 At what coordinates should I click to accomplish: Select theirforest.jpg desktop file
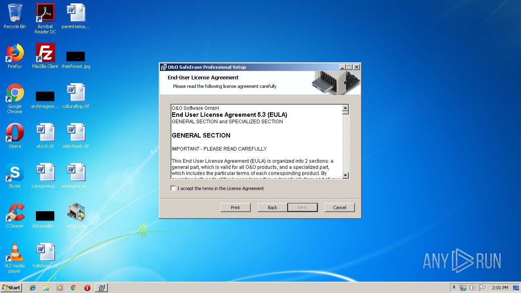tap(76, 59)
